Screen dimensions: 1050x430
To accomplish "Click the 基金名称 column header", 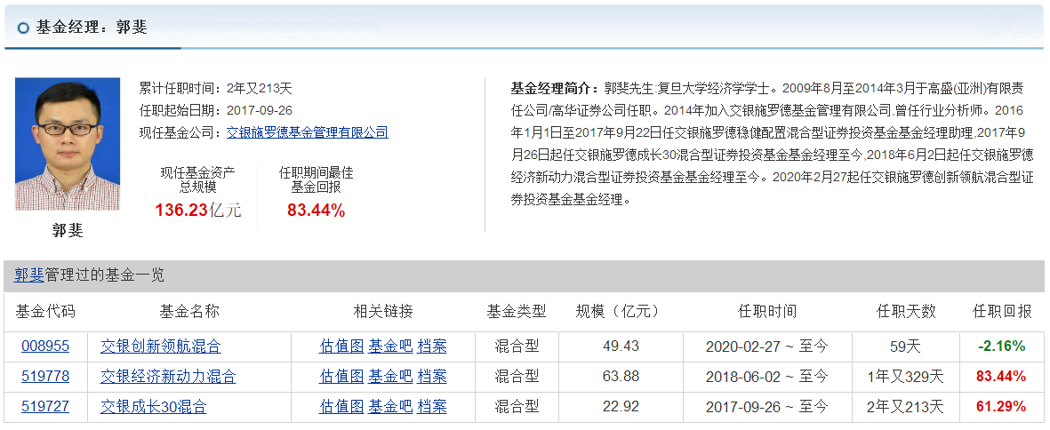I will click(x=189, y=311).
